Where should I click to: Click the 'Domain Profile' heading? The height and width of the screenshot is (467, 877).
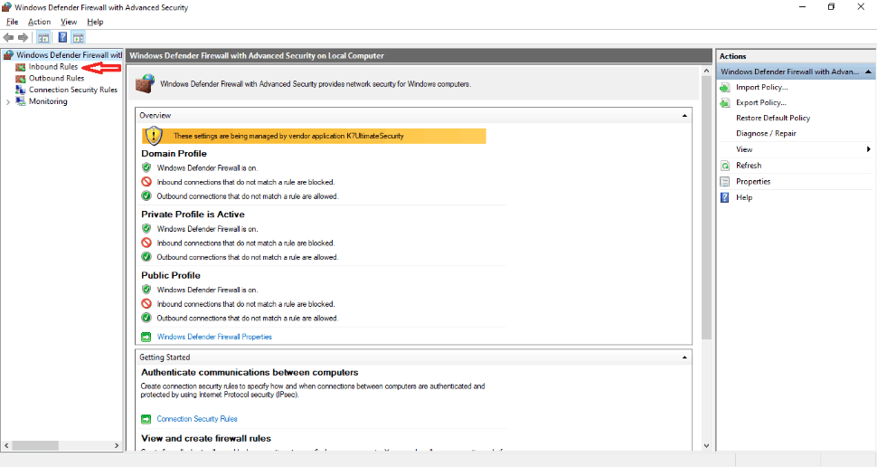coord(174,154)
